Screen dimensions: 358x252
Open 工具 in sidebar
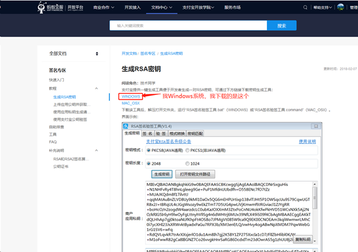click(x=53, y=134)
